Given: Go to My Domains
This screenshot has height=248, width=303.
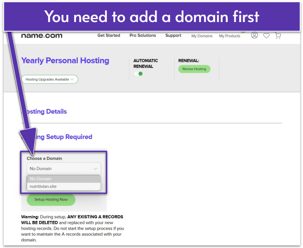Looking at the screenshot, I should pyautogui.click(x=202, y=36).
